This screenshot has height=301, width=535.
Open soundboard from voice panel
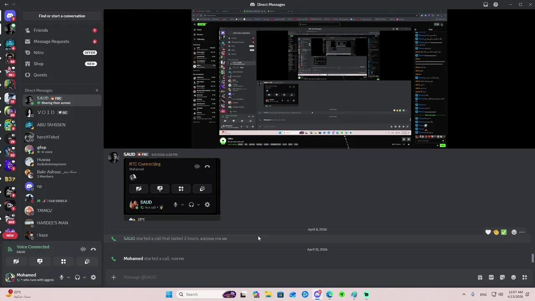click(87, 261)
